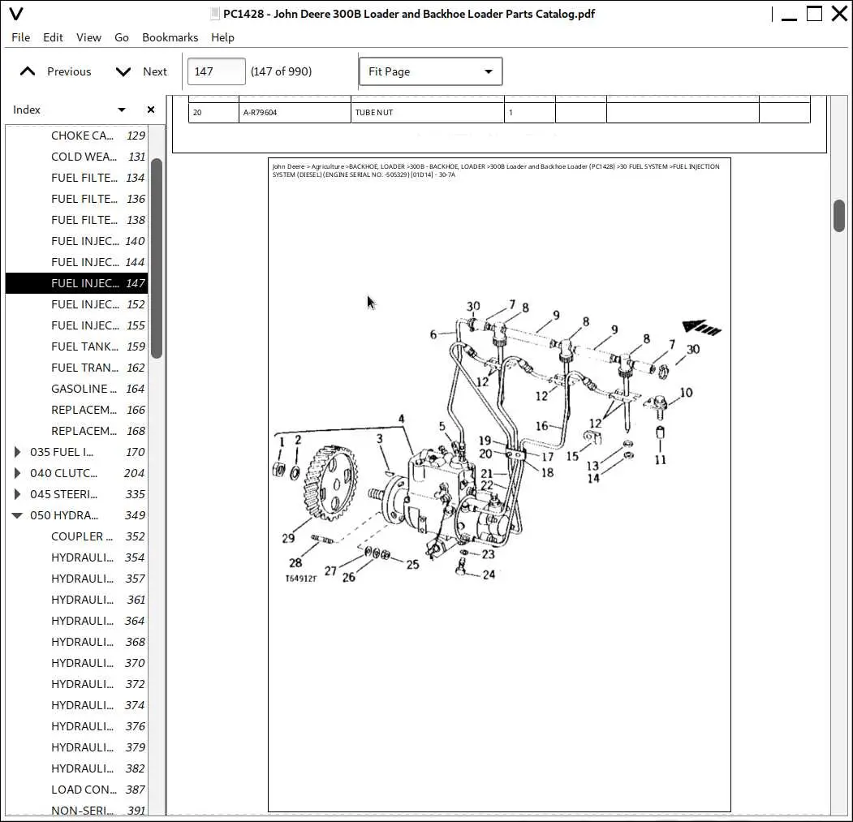Open the File menu
The image size is (853, 822).
[x=20, y=37]
